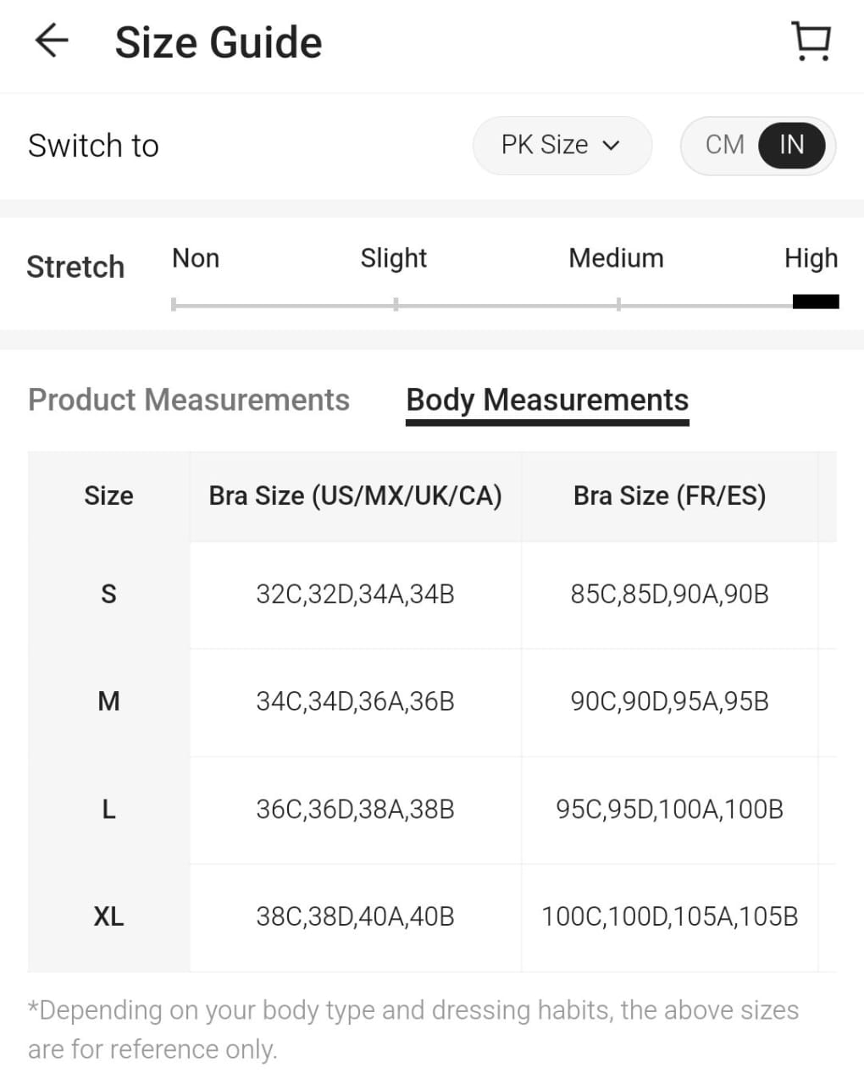Select the XL size row
Image resolution: width=864 pixels, height=1084 pixels.
tap(108, 916)
